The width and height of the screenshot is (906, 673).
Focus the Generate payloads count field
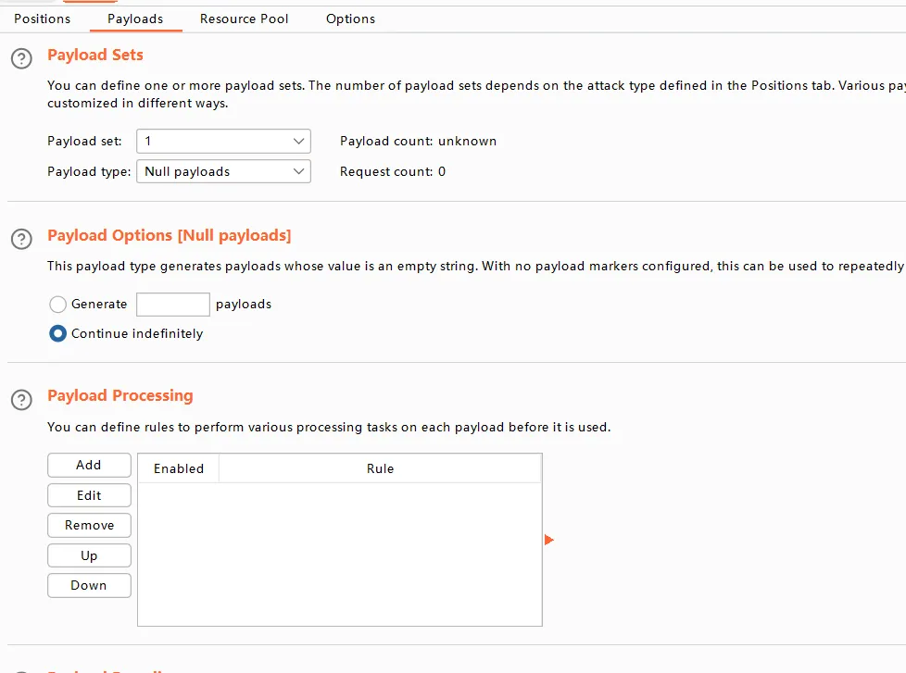[x=173, y=305]
